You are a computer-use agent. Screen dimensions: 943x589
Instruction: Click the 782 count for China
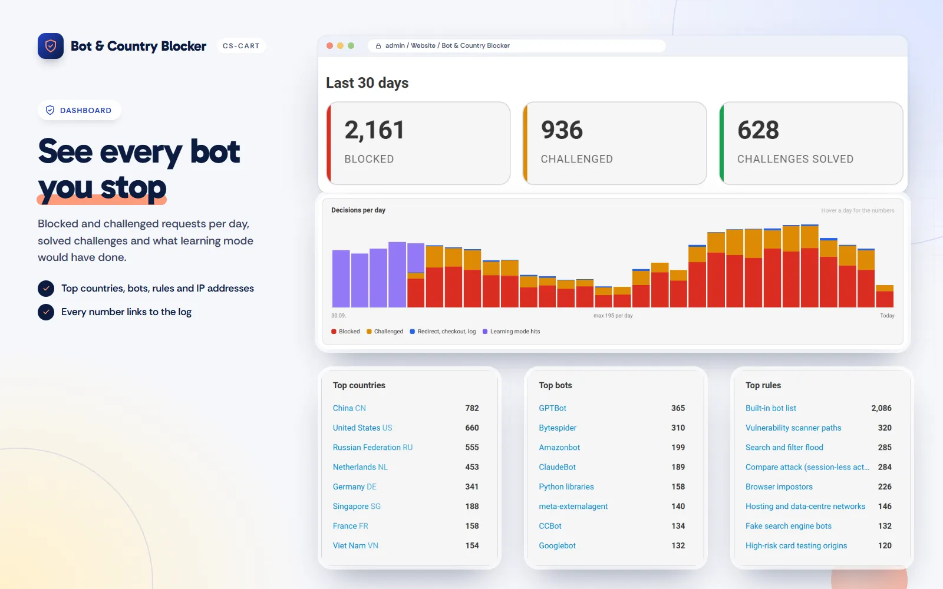[x=472, y=408]
